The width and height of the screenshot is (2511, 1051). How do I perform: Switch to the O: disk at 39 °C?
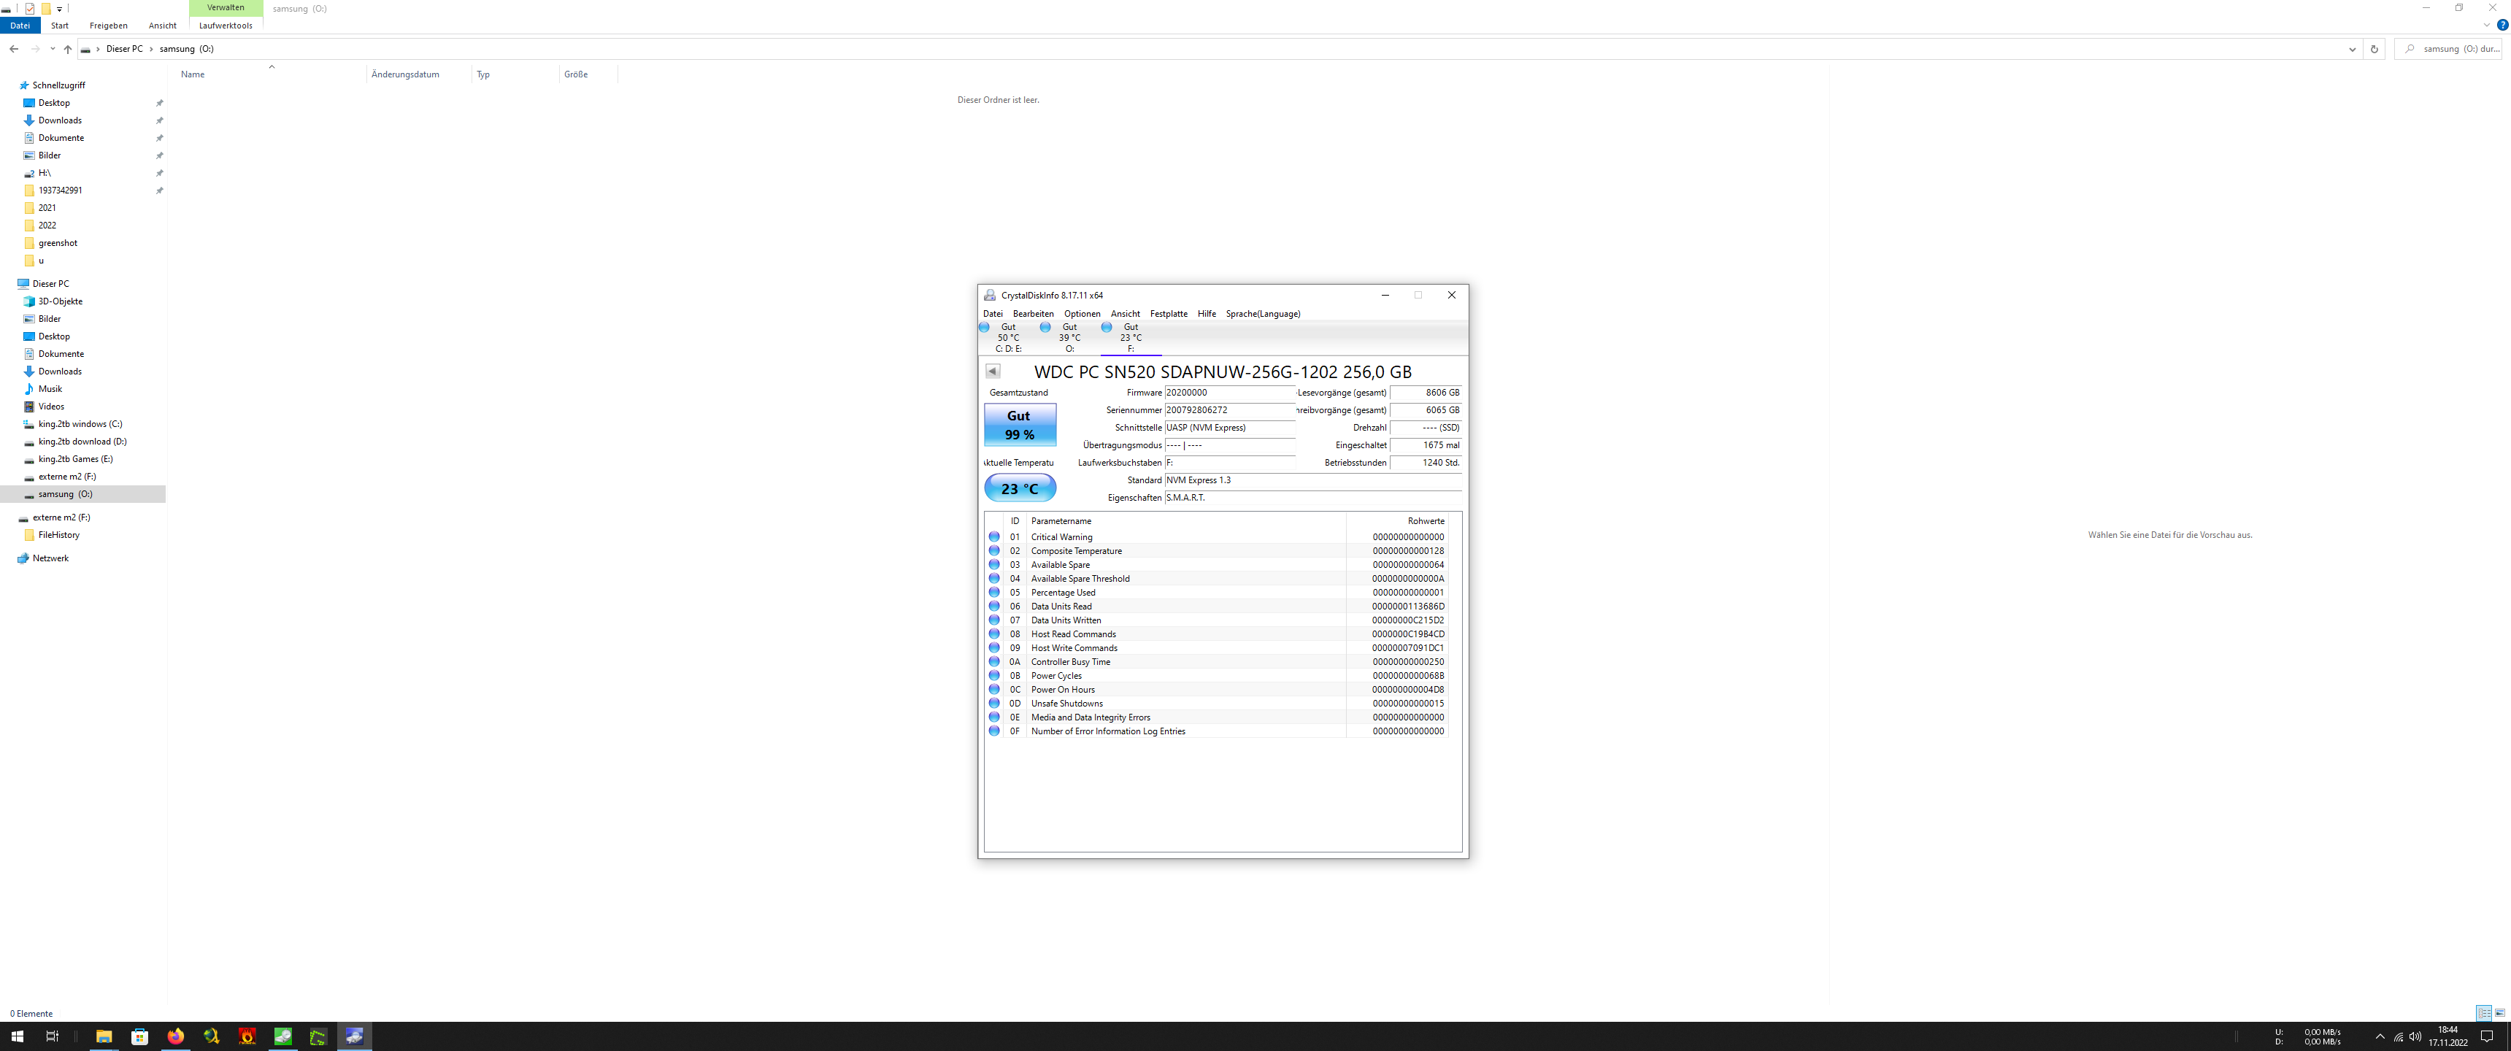pos(1069,337)
